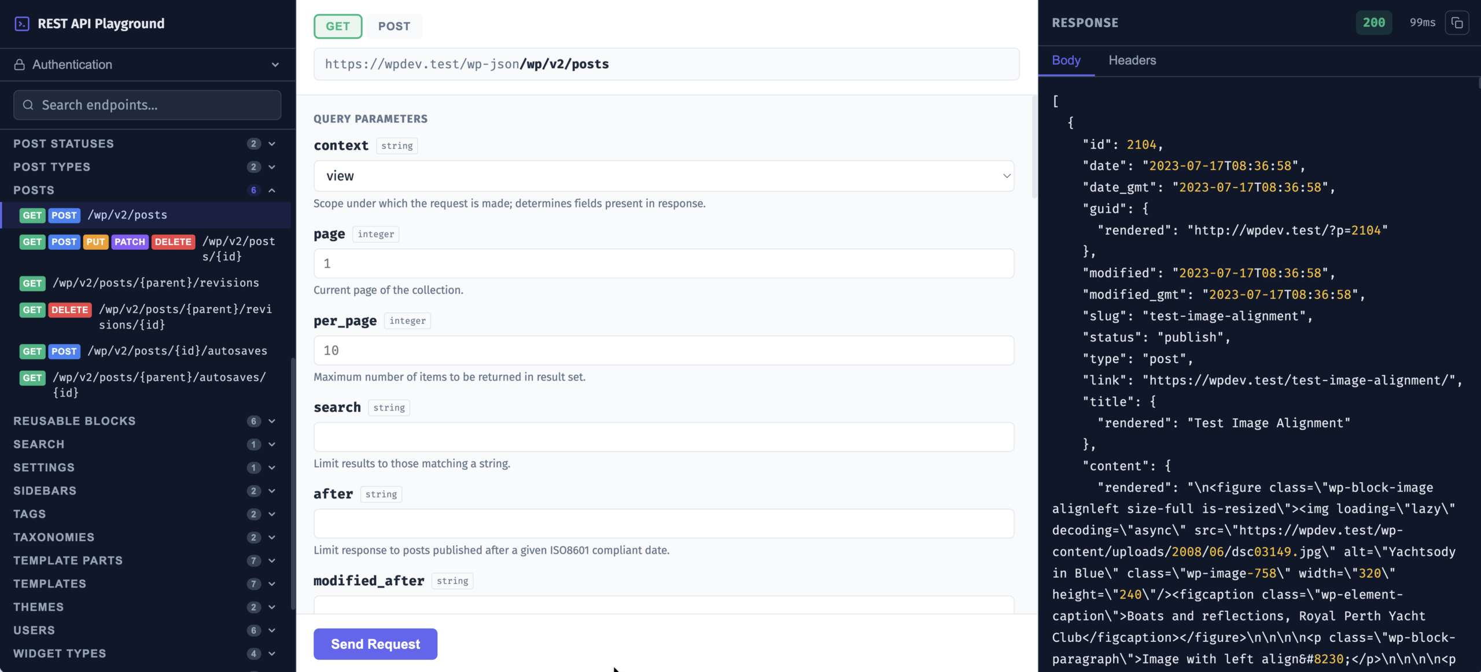Click the copy-response icon in the Response header
The height and width of the screenshot is (672, 1481).
(x=1457, y=23)
